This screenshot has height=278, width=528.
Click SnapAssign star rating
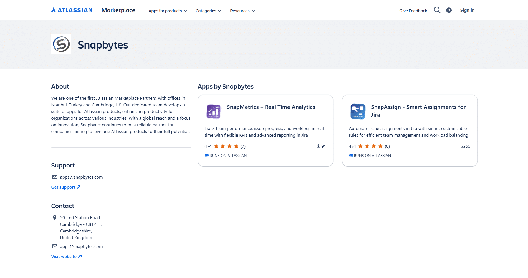click(370, 146)
